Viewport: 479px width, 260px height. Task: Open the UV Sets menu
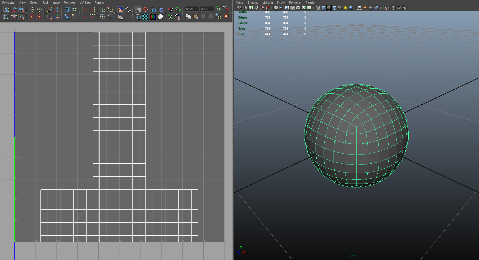pyautogui.click(x=85, y=2)
